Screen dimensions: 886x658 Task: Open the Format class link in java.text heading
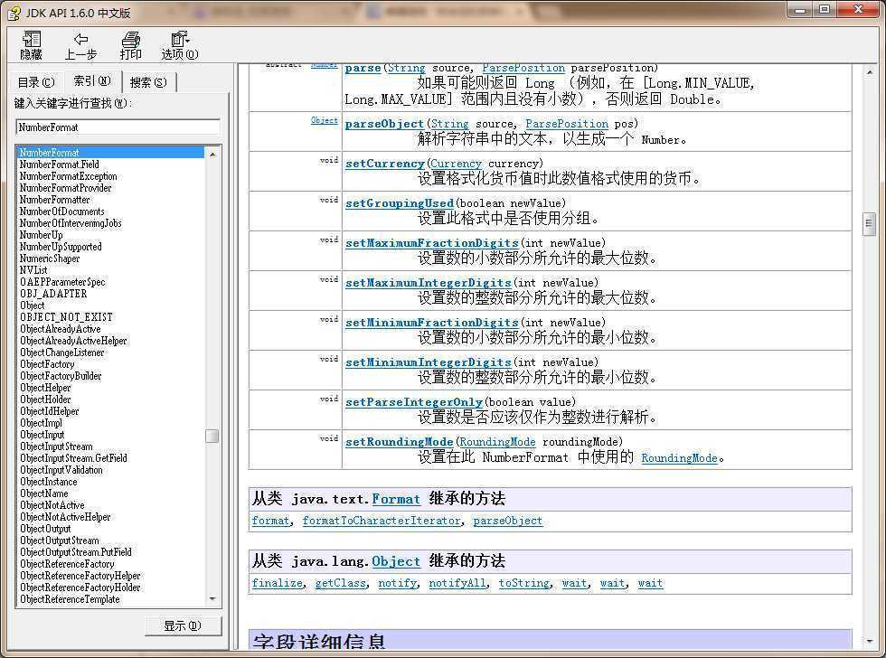point(396,499)
